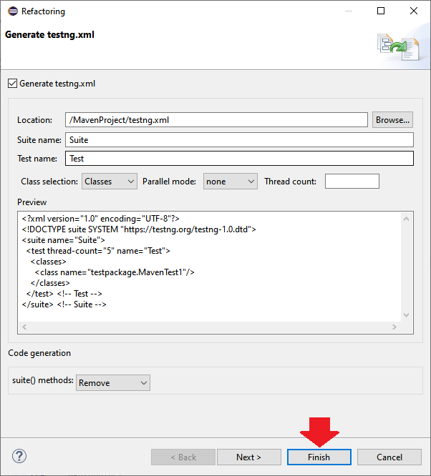Image resolution: width=431 pixels, height=476 pixels.
Task: Click the preview scroll left arrow
Action: click(24, 327)
